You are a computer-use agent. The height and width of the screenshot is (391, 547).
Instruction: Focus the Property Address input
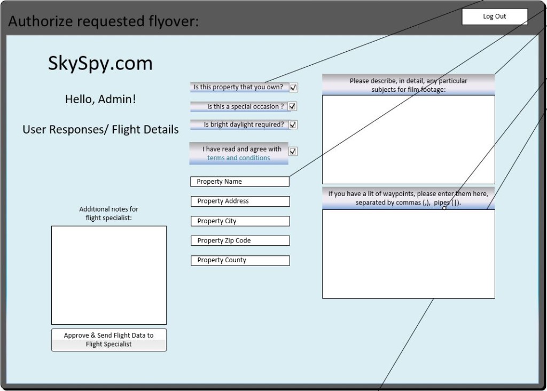coord(240,201)
